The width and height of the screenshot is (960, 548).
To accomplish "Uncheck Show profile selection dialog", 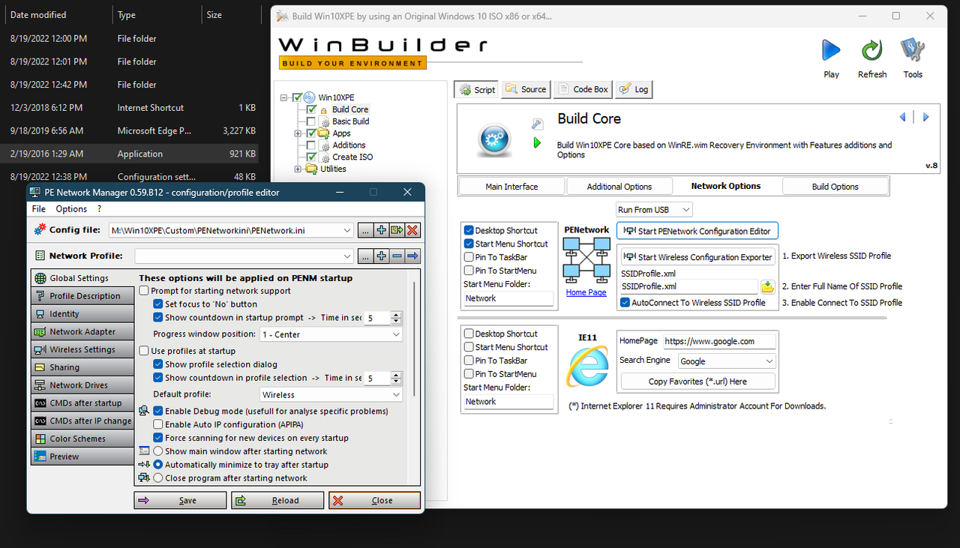I will pos(158,364).
